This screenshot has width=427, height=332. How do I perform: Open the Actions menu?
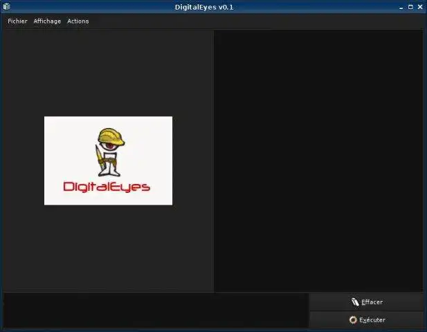[78, 21]
